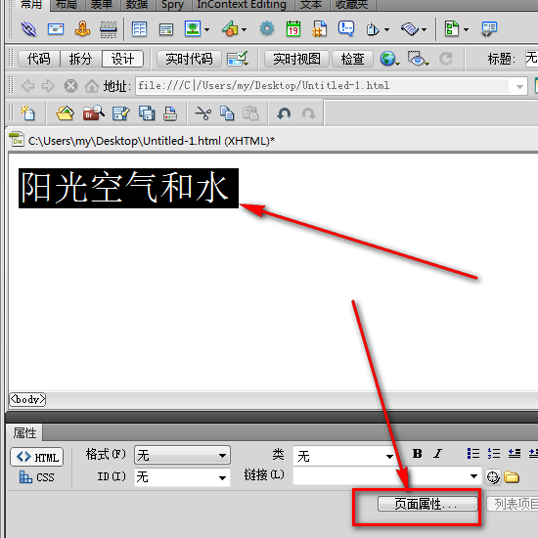Toggle the 实时代码 live code button

[189, 59]
